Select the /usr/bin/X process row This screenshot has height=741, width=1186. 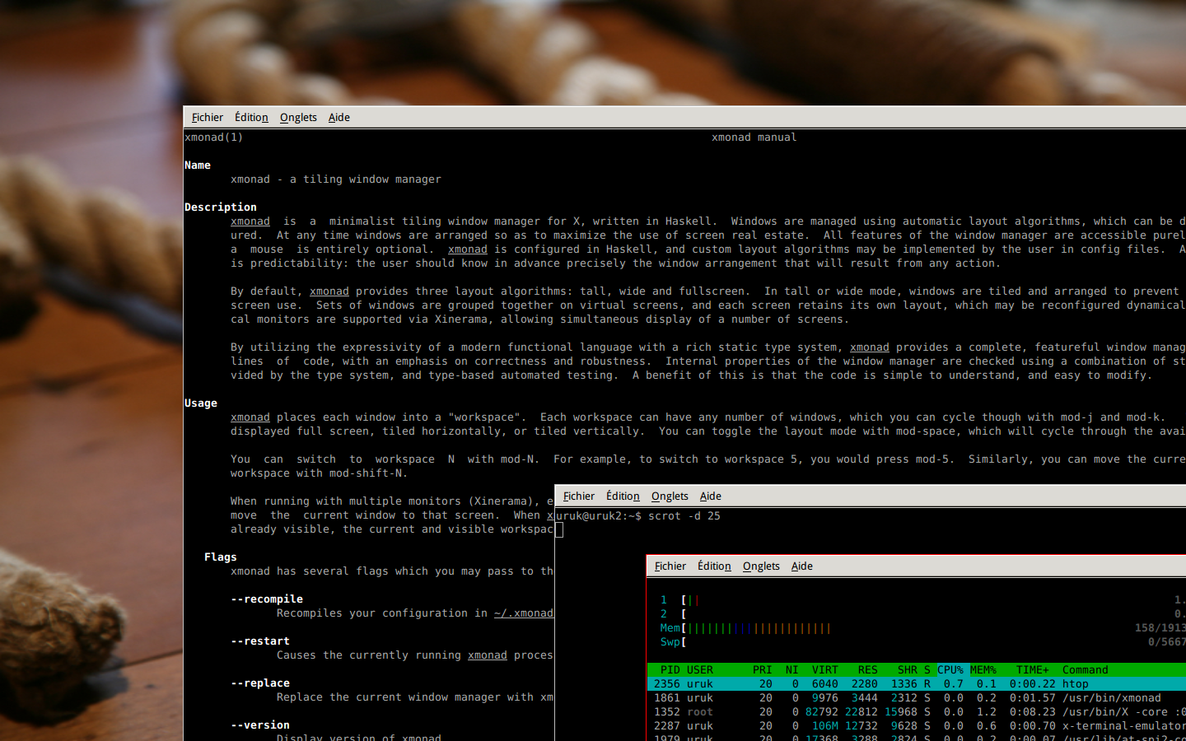pos(917,711)
